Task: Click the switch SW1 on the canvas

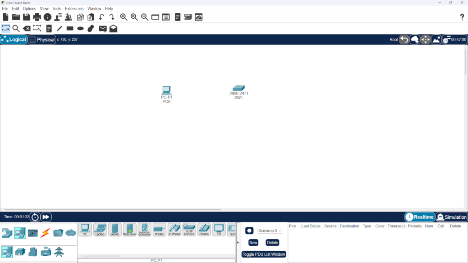Action: pyautogui.click(x=239, y=89)
